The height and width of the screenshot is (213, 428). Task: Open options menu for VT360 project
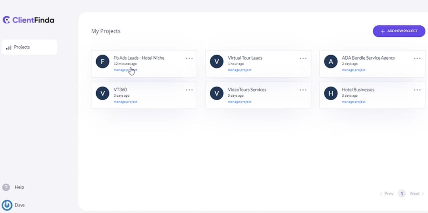point(189,90)
